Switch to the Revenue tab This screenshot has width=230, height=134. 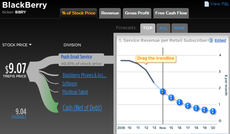(x=110, y=13)
